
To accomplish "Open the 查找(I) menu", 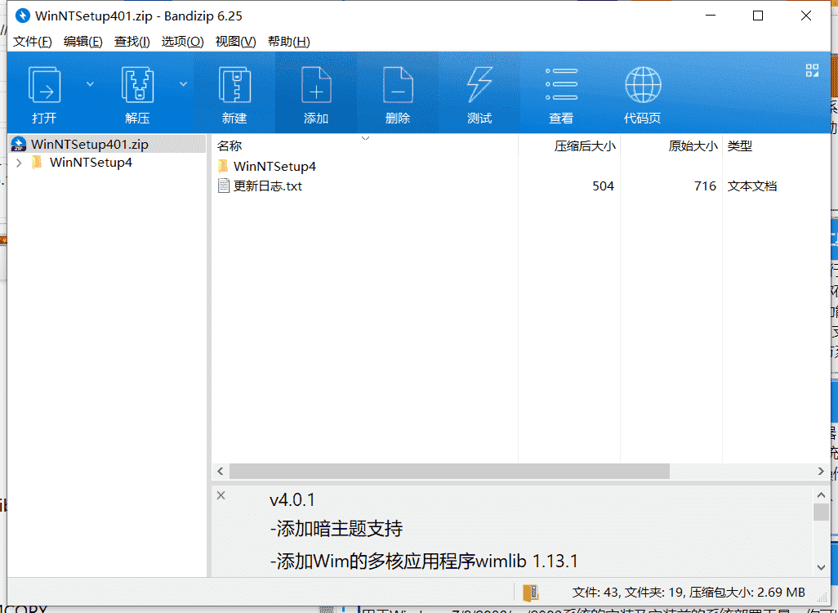I will click(132, 42).
